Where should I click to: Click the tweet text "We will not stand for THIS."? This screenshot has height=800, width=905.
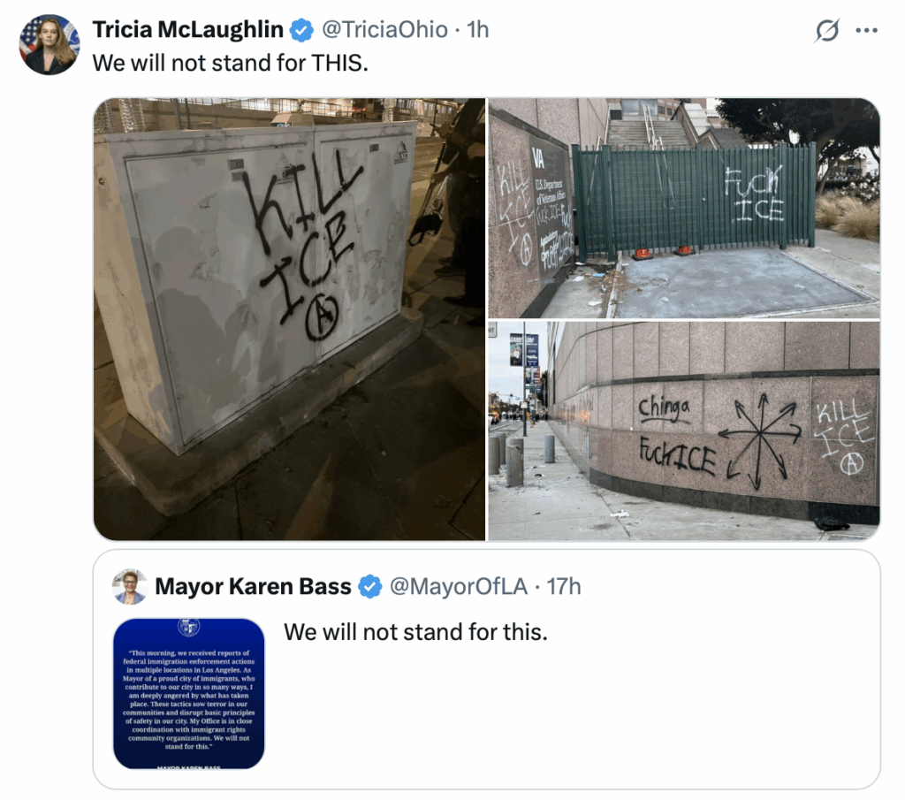[231, 63]
